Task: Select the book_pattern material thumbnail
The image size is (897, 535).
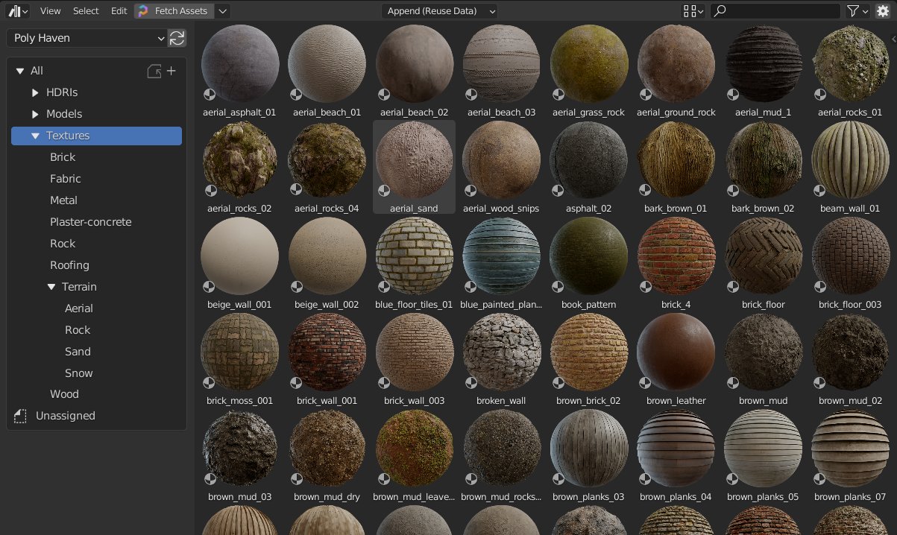Action: (x=589, y=255)
